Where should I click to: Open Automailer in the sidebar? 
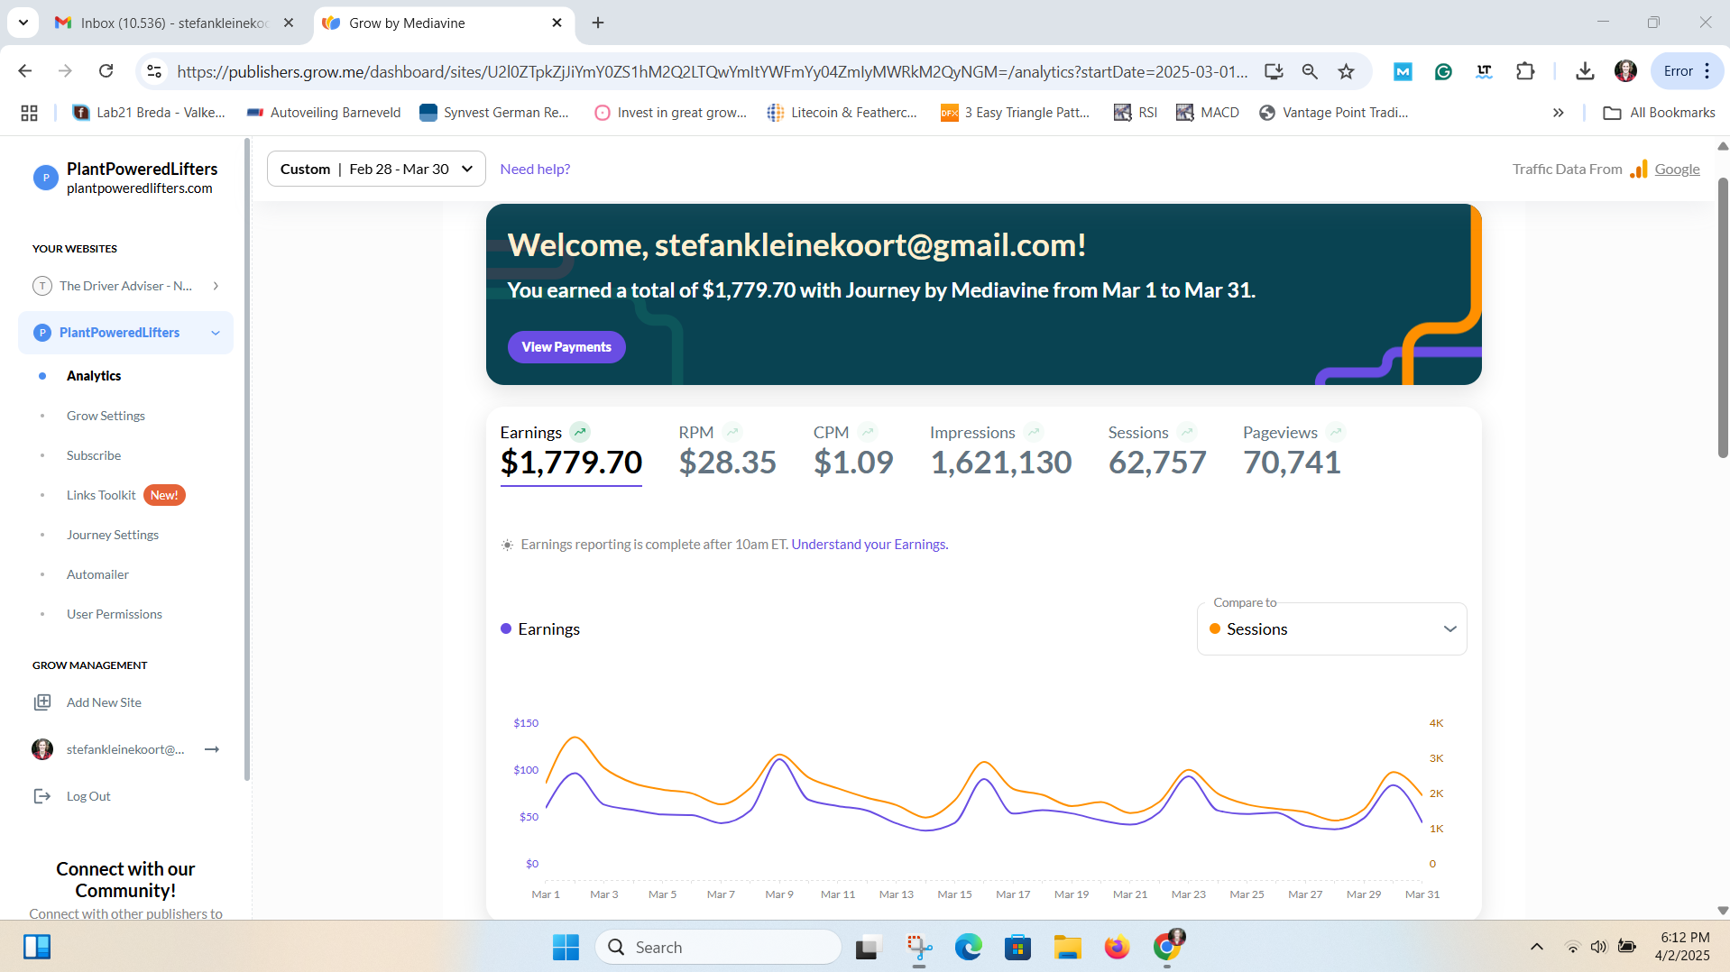(97, 574)
